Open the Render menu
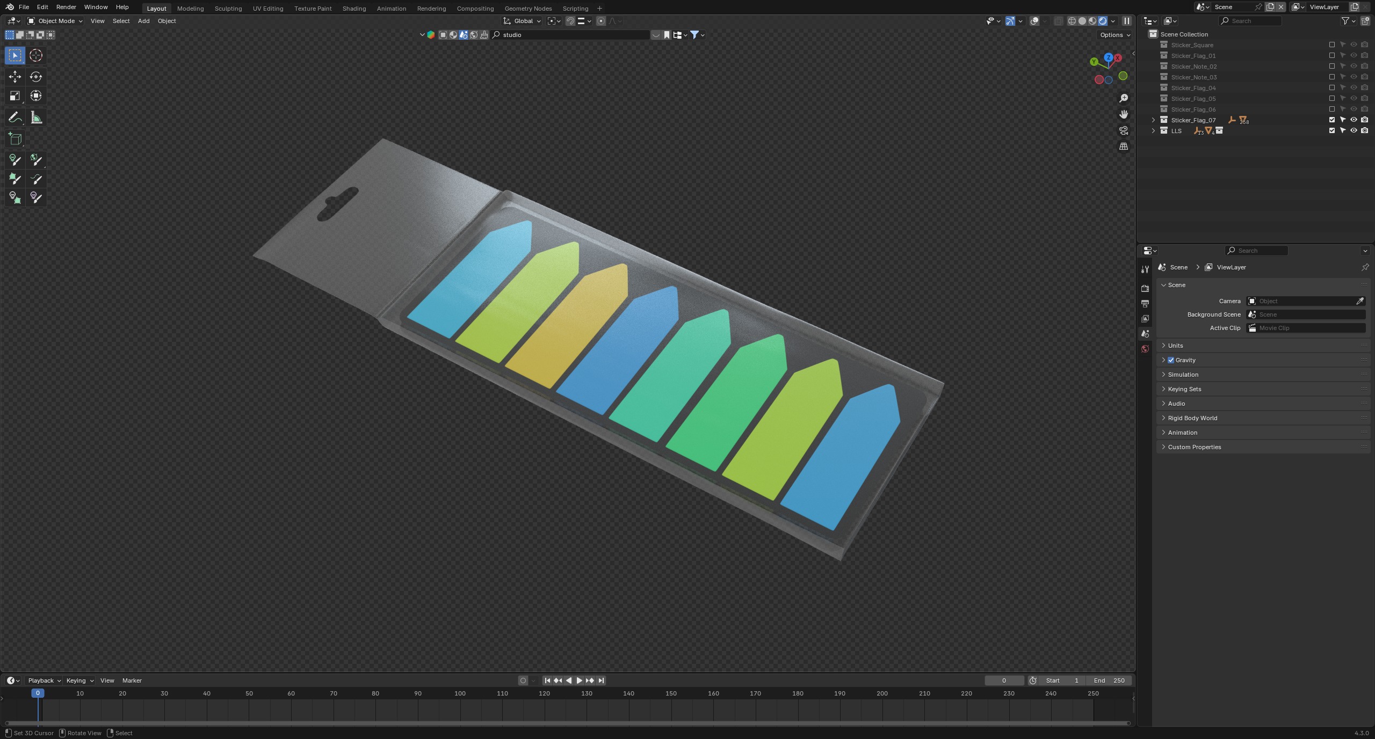Screen dimensions: 1375x739 [66, 7]
